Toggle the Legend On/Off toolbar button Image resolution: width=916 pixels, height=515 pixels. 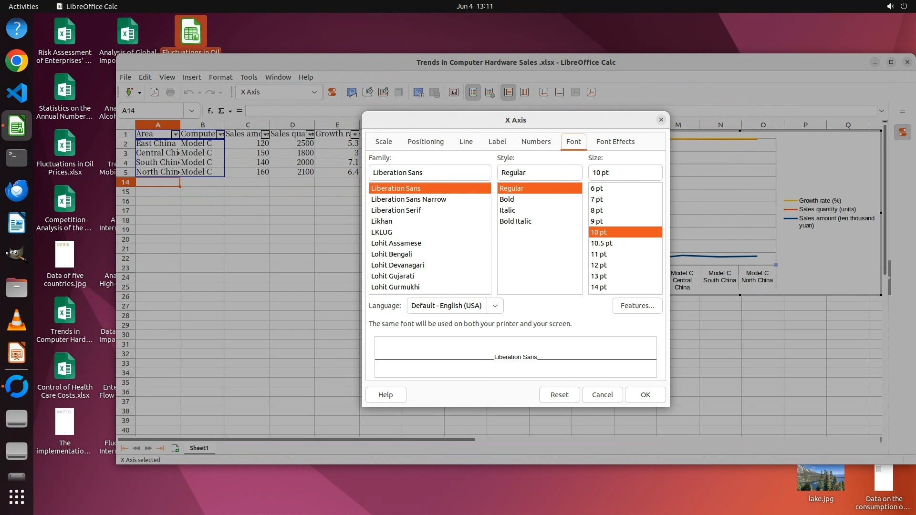tap(473, 92)
